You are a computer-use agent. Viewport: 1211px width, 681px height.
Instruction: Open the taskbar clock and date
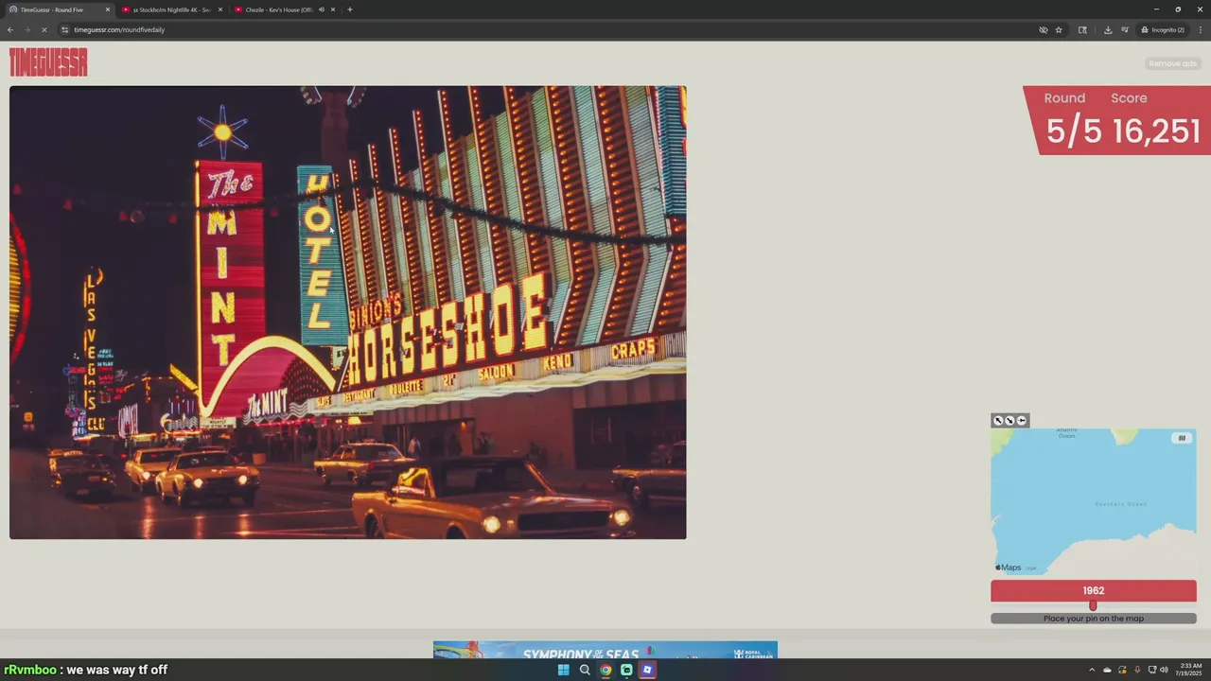point(1190,670)
